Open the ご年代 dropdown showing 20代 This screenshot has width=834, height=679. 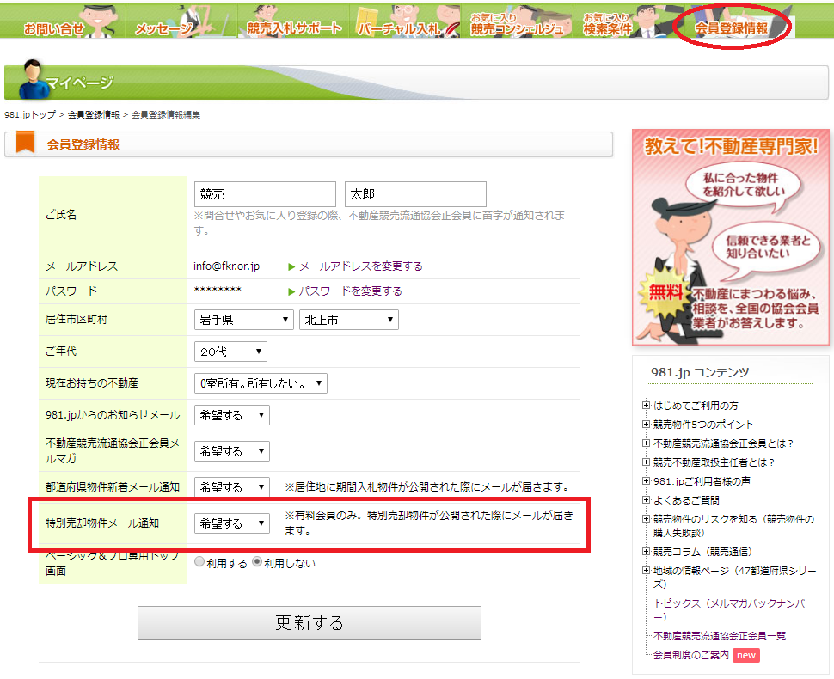[230, 352]
